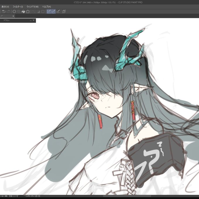199x199 pixels.
Task: Open the フィルター(I) menu
Action: coord(18,7)
